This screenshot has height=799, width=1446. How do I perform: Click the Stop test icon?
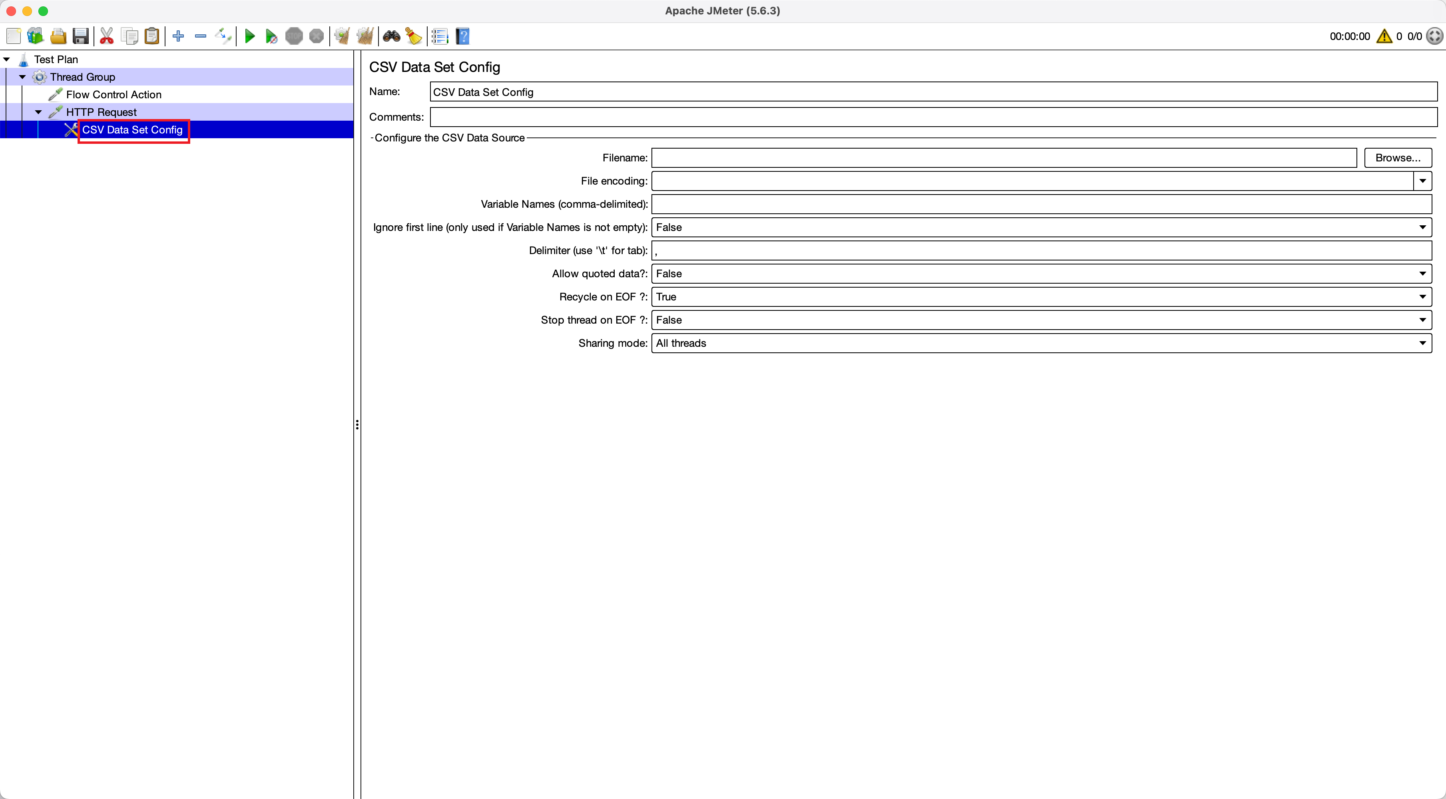294,36
